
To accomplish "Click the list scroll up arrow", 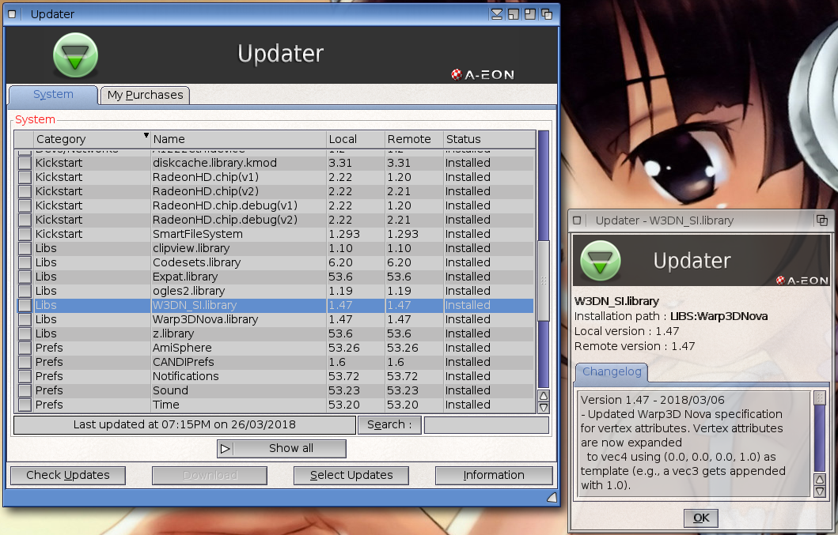I will (x=544, y=396).
